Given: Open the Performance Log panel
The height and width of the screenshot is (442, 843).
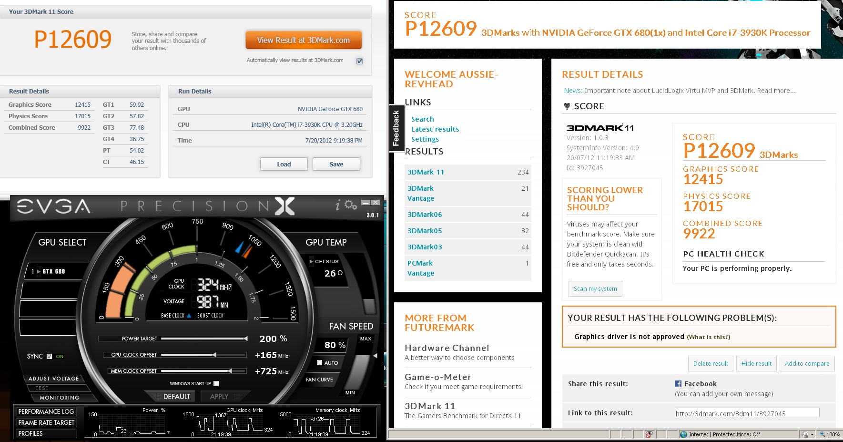Looking at the screenshot, I should (x=46, y=411).
